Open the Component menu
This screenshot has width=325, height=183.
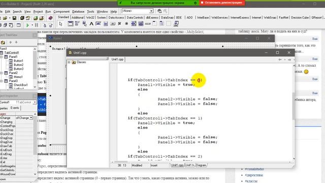tap(61, 11)
